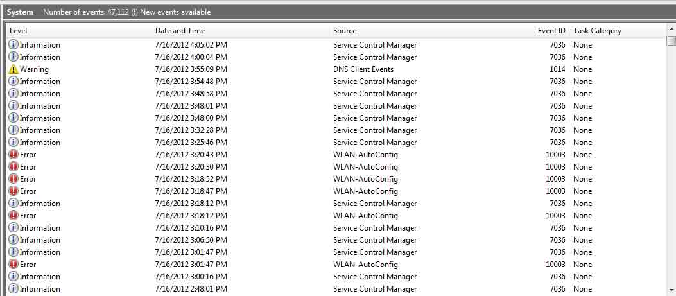Sort by the Event ID column header
The width and height of the screenshot is (676, 296).
point(551,31)
